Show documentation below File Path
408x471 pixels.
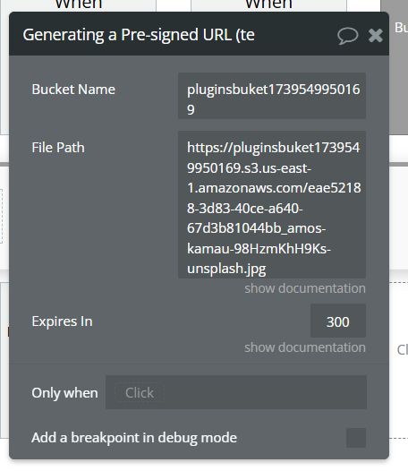tap(305, 288)
